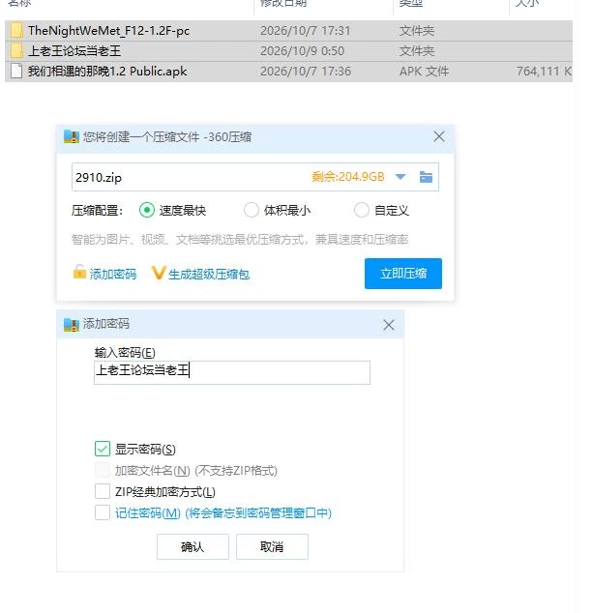Close the 添加密码 dialog
Screen dimensions: 593x613
point(389,325)
